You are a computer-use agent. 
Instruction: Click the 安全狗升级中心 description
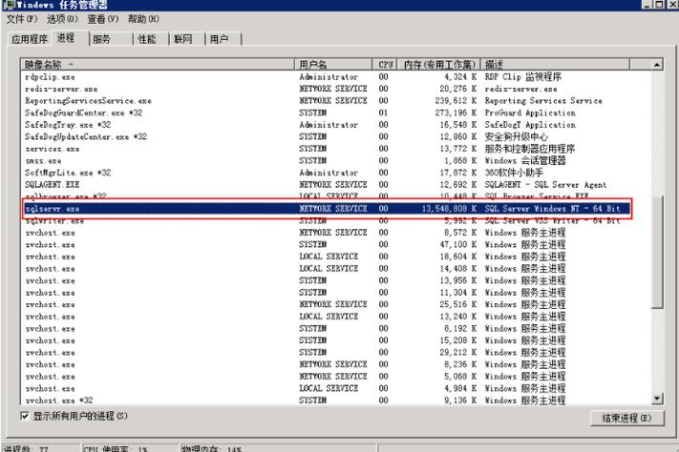point(517,136)
